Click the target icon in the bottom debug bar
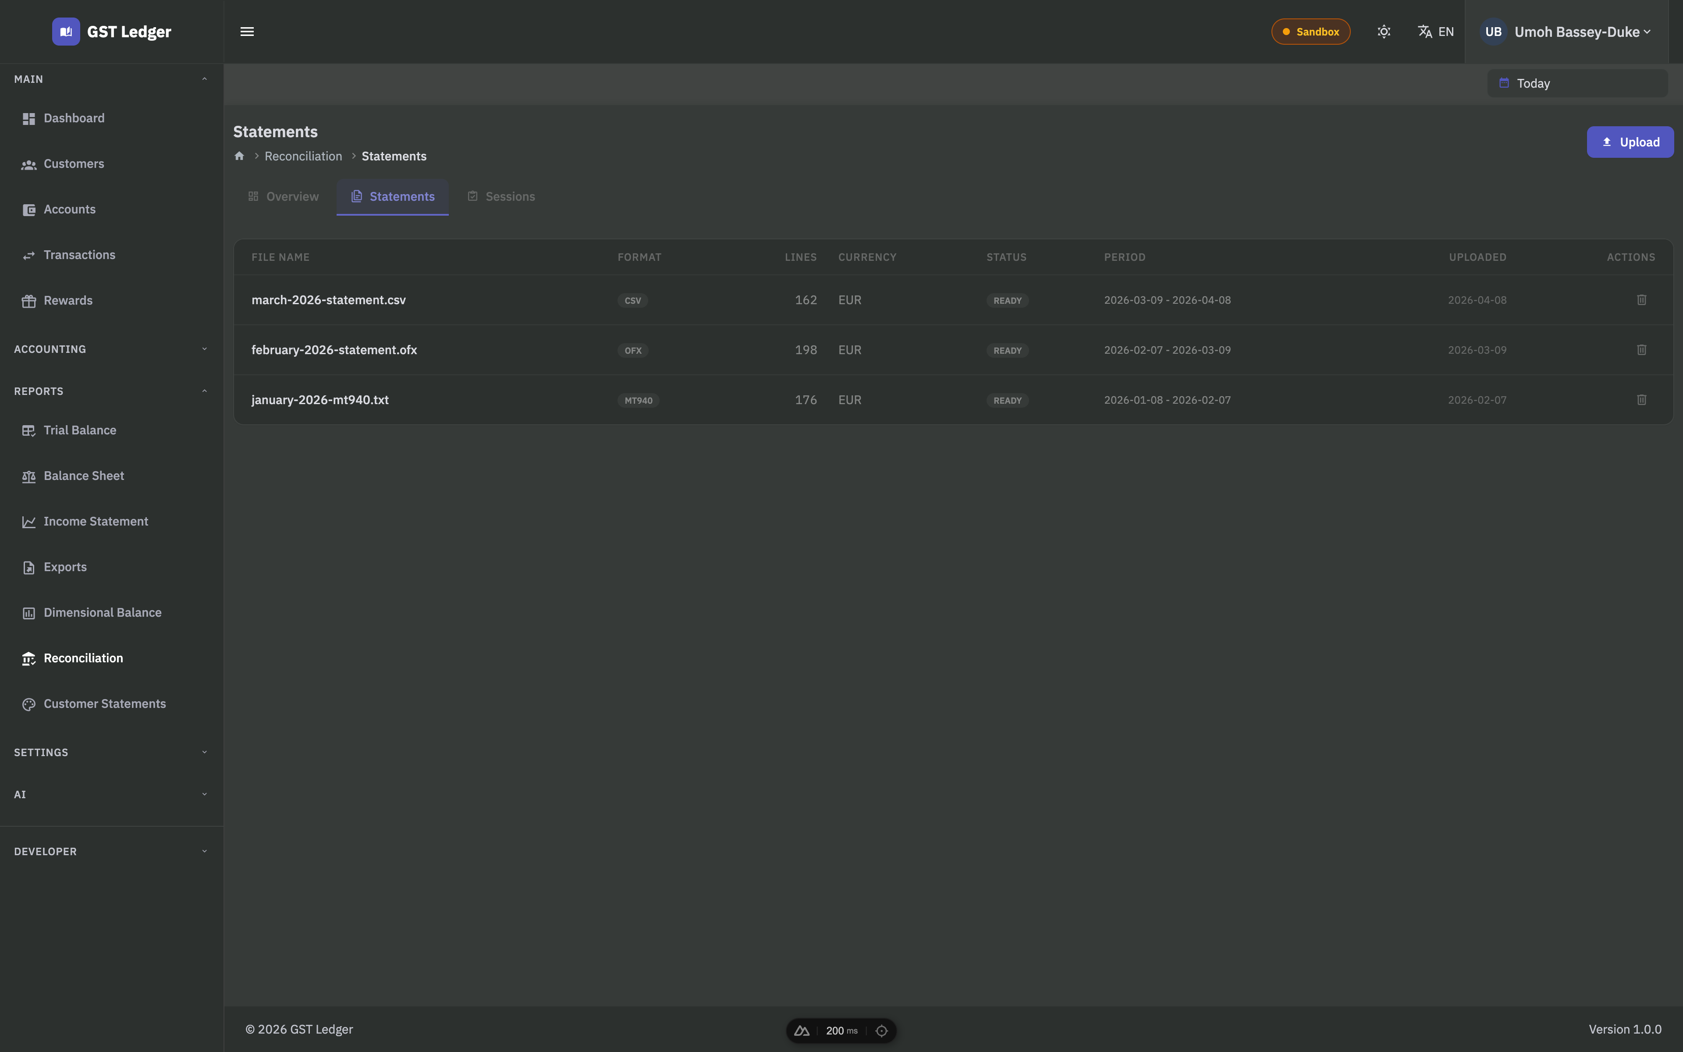The image size is (1683, 1052). (x=881, y=1031)
